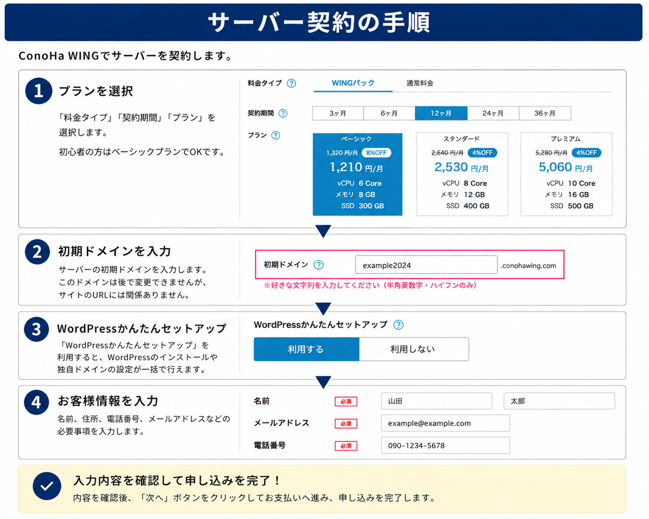Choose the スタンダード plan card

click(x=462, y=174)
